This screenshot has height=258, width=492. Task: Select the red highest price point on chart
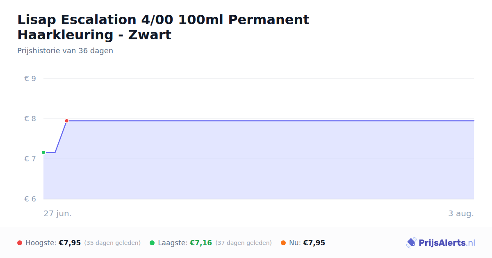[x=66, y=121]
